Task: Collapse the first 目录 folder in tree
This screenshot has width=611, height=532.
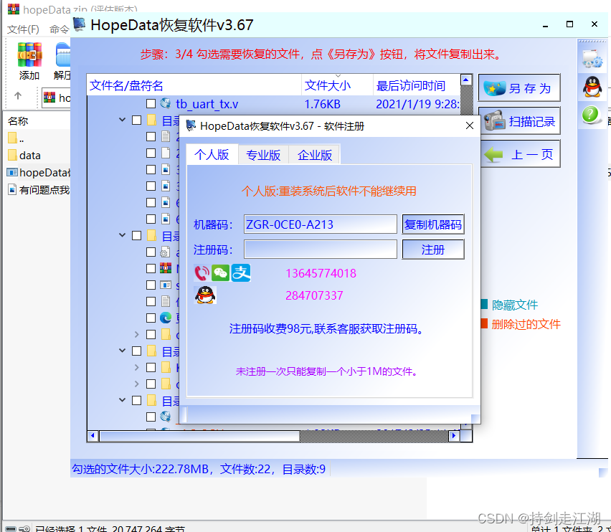Action: (x=122, y=120)
